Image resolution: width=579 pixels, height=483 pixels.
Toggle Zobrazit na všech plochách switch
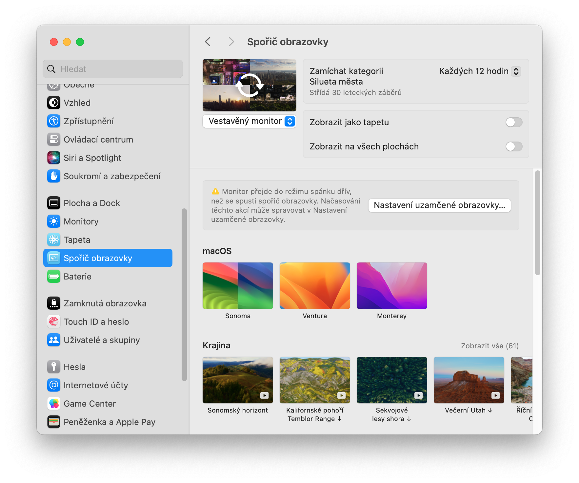coord(513,146)
